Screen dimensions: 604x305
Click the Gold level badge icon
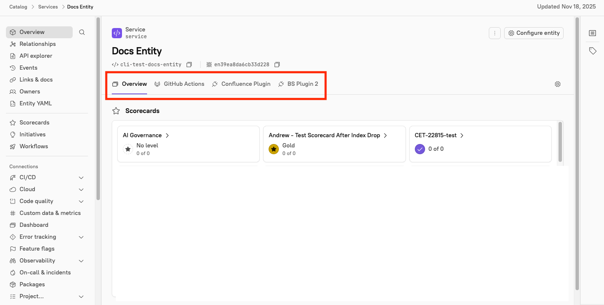pyautogui.click(x=274, y=149)
